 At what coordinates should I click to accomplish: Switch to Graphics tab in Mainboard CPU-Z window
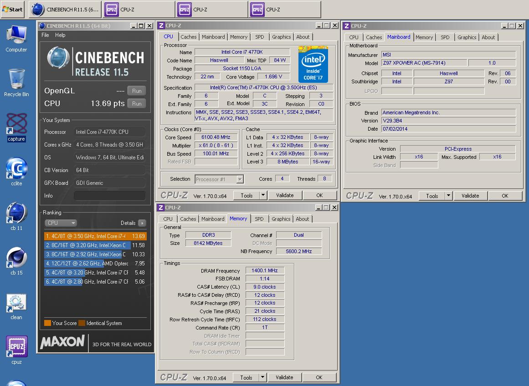[x=467, y=37]
